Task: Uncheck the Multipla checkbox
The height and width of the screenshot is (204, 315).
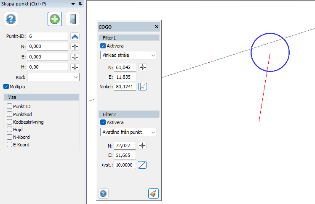Action: pos(6,87)
